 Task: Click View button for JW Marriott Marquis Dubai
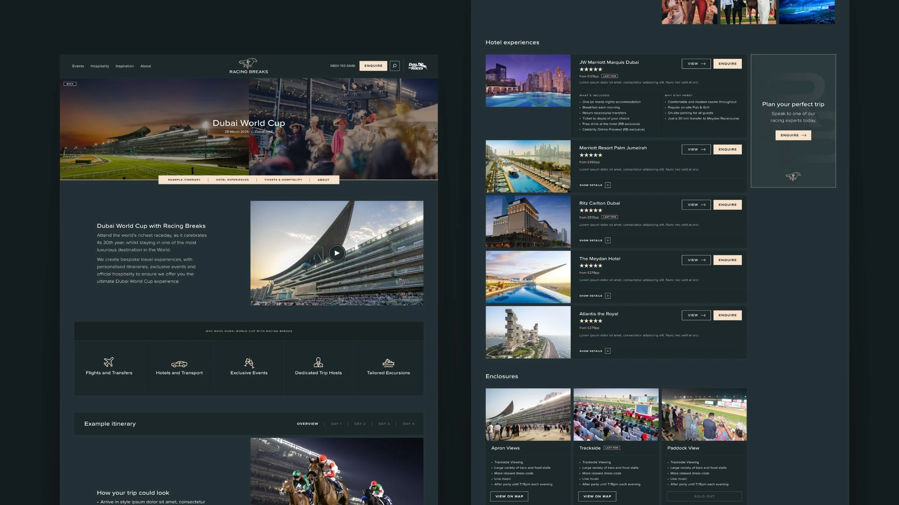pyautogui.click(x=696, y=64)
